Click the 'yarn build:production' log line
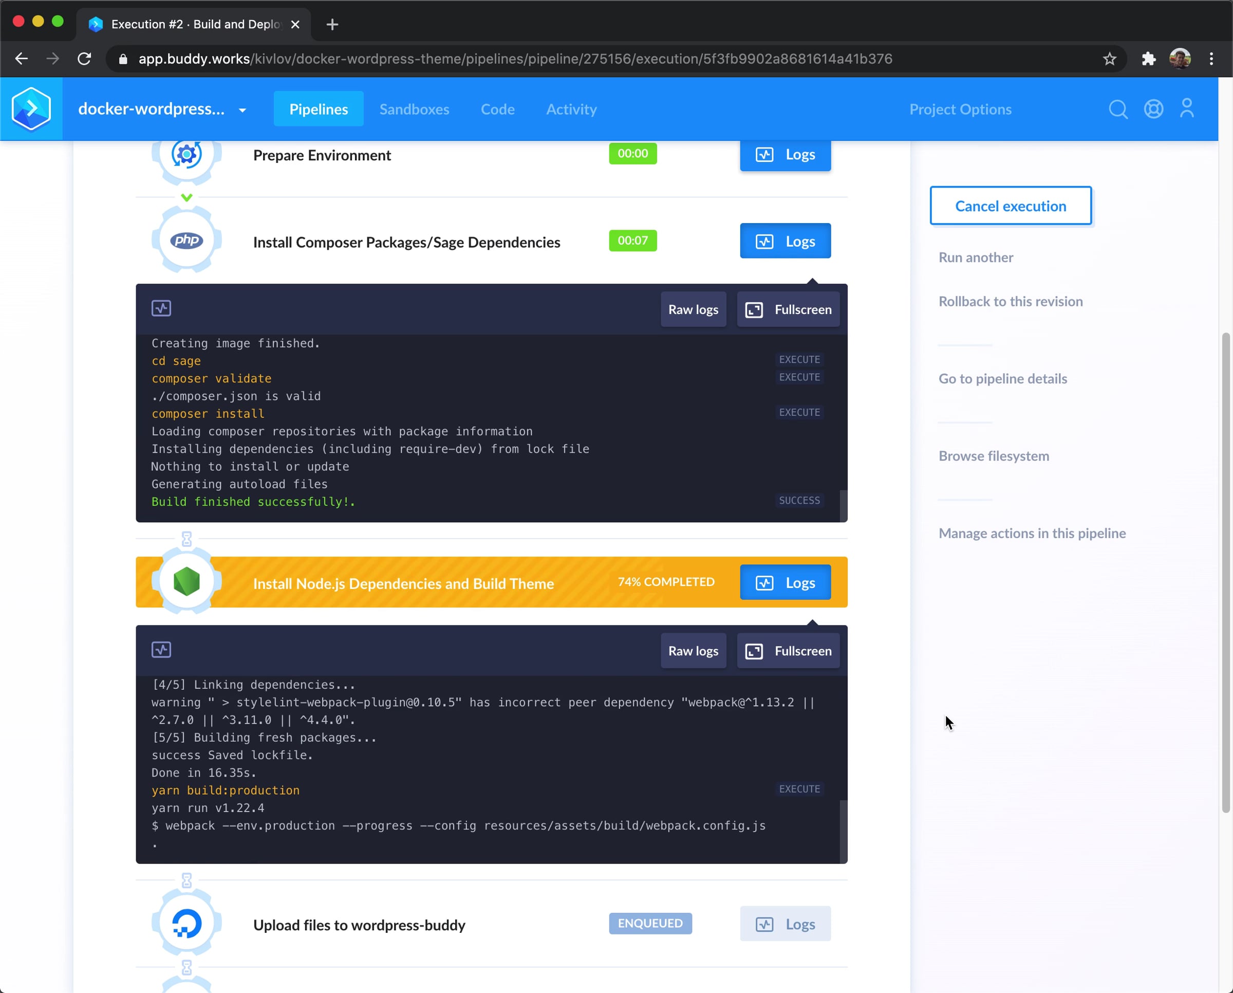This screenshot has width=1233, height=993. click(226, 790)
